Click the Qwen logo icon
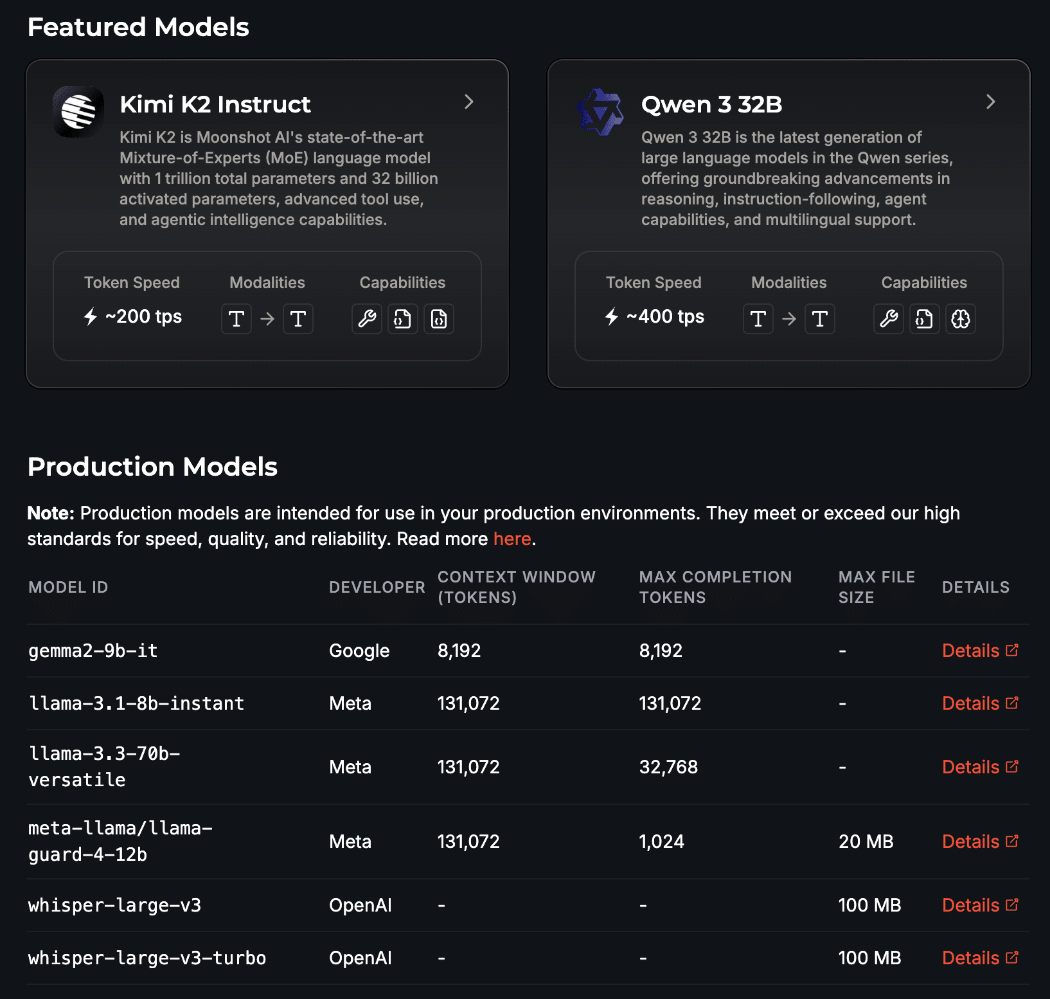This screenshot has height=999, width=1050. pyautogui.click(x=600, y=112)
